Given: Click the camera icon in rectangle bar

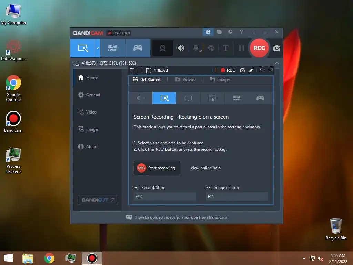Looking at the screenshot, I should 242,70.
